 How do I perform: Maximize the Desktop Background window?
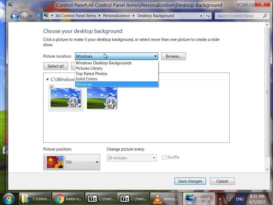pos(250,4)
